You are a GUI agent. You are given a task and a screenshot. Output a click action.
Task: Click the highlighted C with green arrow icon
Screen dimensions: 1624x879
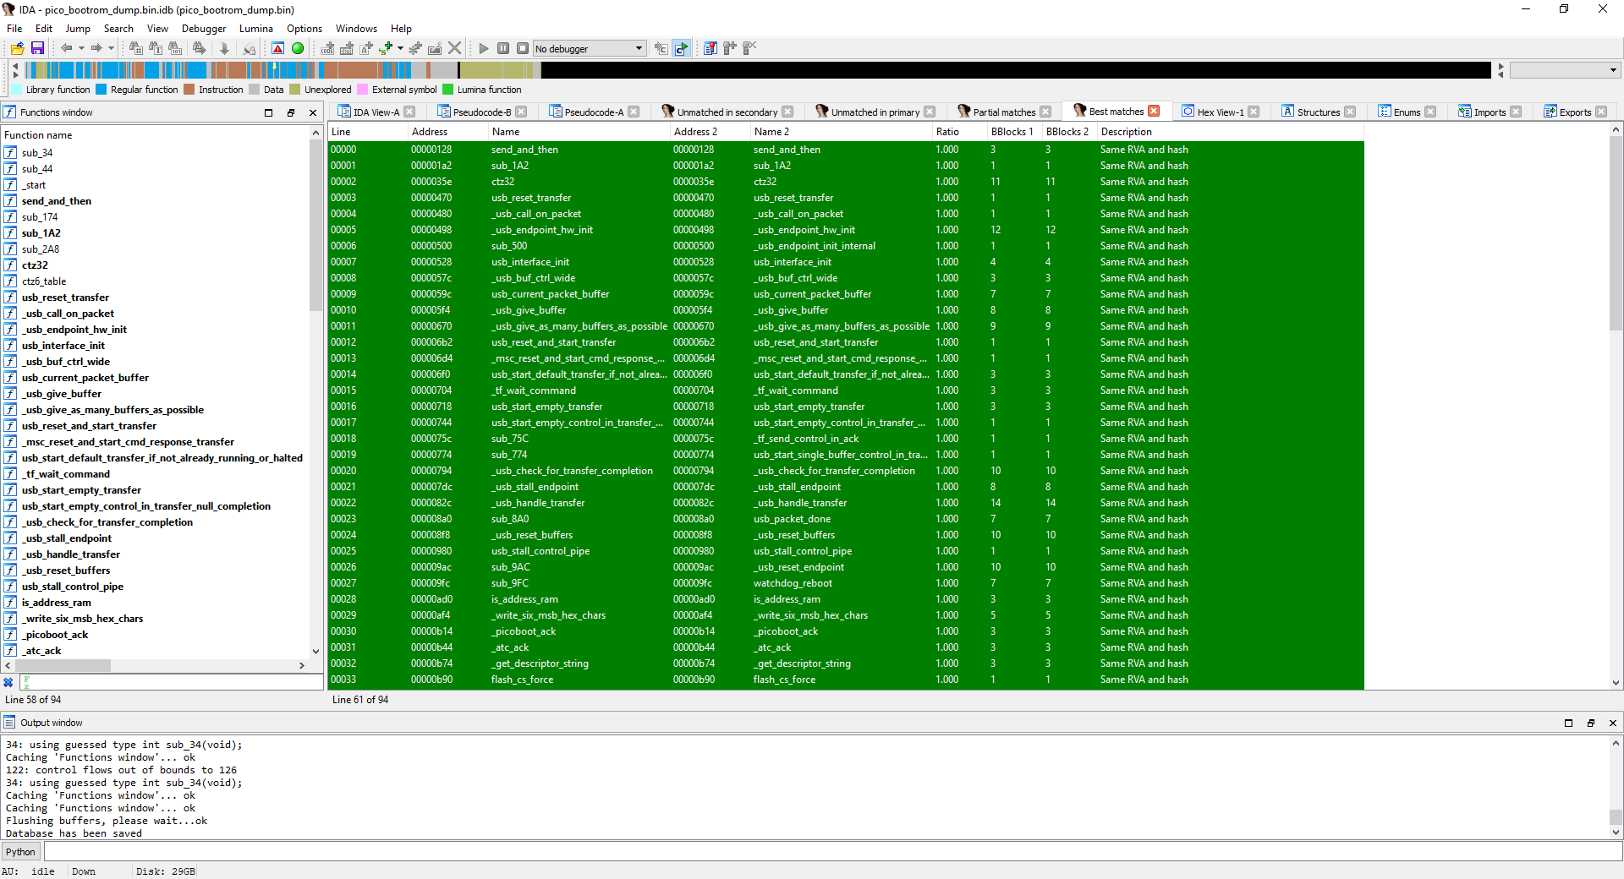pos(682,49)
